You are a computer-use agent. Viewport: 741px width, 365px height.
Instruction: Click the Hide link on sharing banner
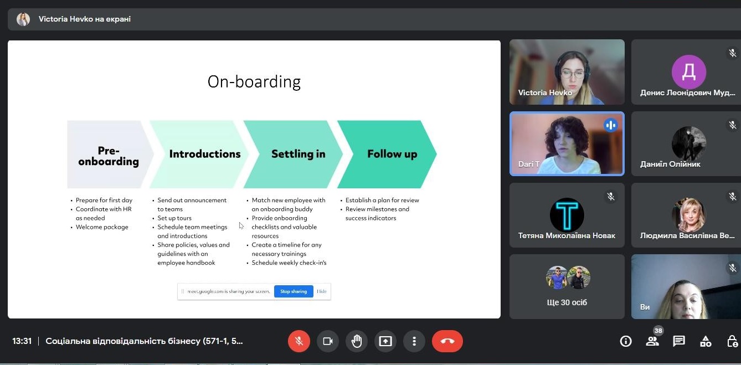(x=322, y=291)
